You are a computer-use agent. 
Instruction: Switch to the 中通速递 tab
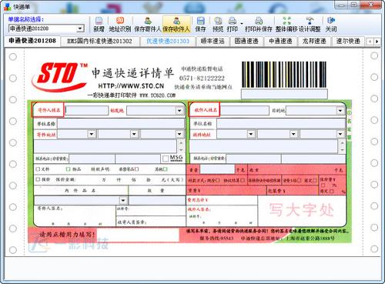[x=280, y=42]
